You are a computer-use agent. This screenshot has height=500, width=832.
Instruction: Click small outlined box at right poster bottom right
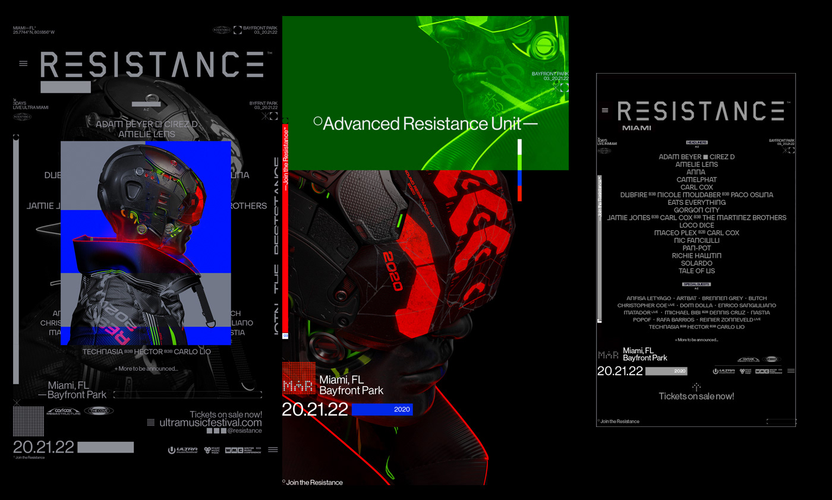pos(781,422)
